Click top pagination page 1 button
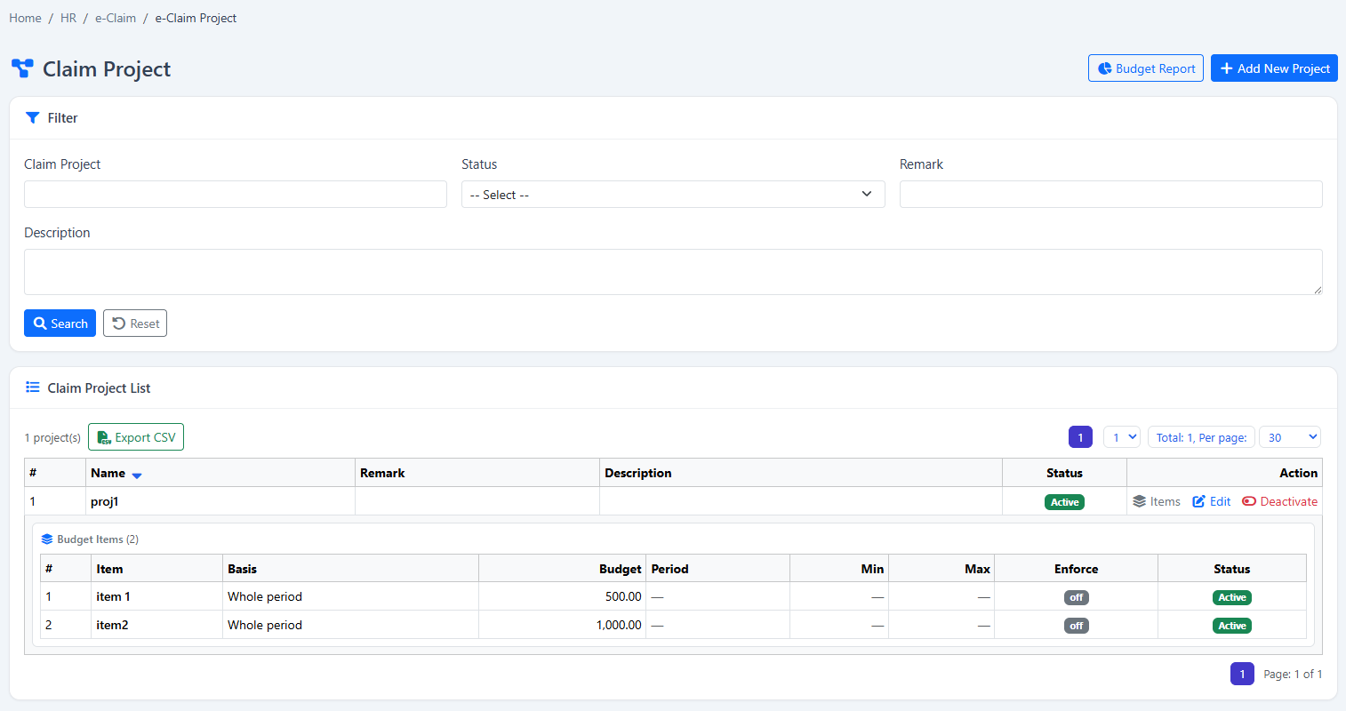Image resolution: width=1346 pixels, height=711 pixels. click(1080, 437)
